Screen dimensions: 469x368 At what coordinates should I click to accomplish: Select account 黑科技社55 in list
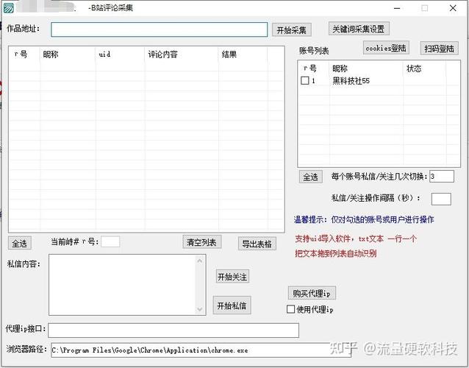(351, 80)
